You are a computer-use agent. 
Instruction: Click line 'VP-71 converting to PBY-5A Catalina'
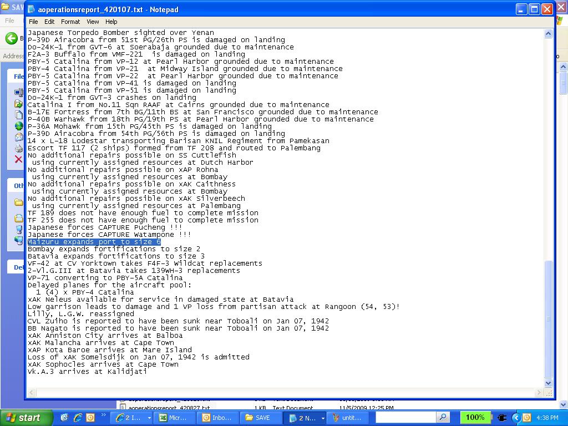click(105, 278)
